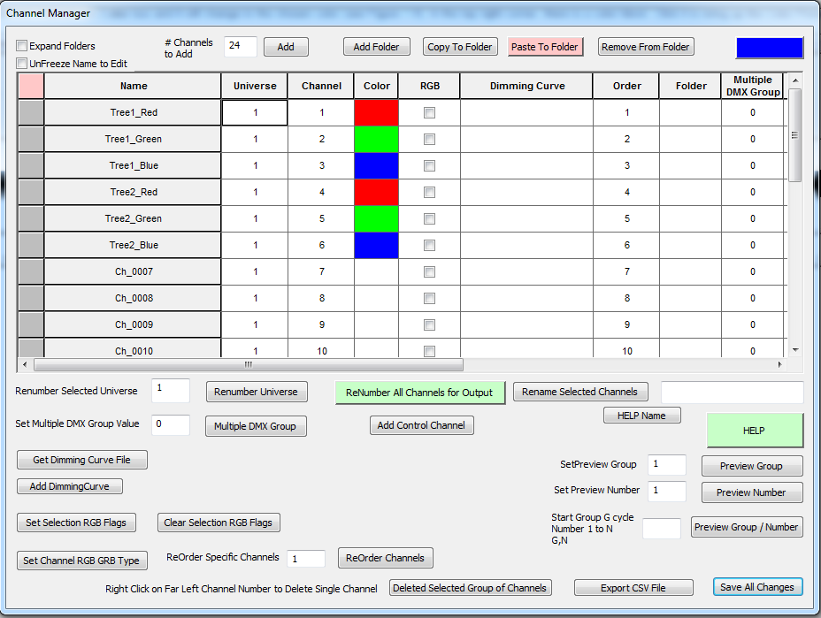This screenshot has height=618, width=821.
Task: Click the SetPreview Group input field
Action: coord(667,465)
